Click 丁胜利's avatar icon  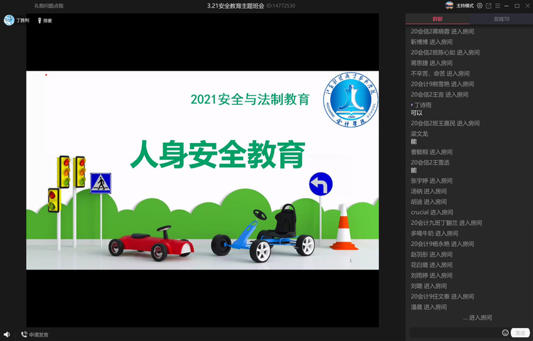(9, 20)
